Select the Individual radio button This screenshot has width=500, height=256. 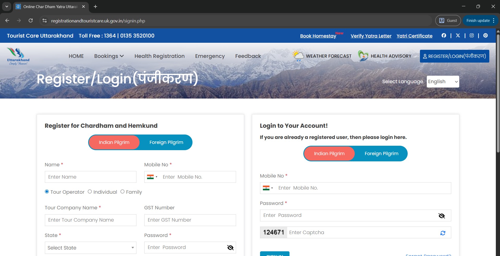pos(90,192)
